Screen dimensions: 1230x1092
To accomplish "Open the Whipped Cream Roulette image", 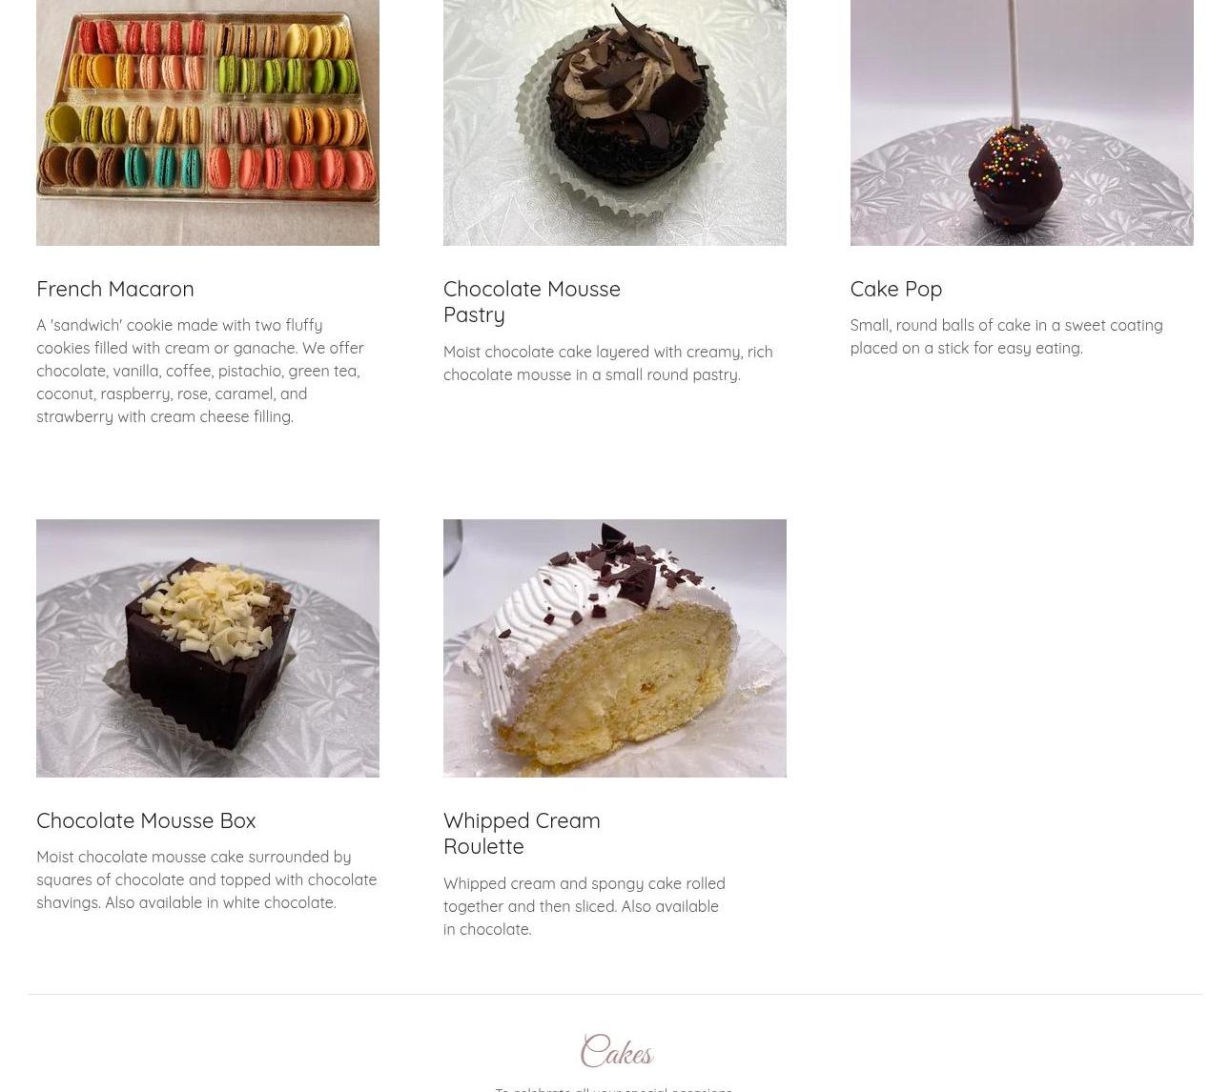I will (615, 648).
